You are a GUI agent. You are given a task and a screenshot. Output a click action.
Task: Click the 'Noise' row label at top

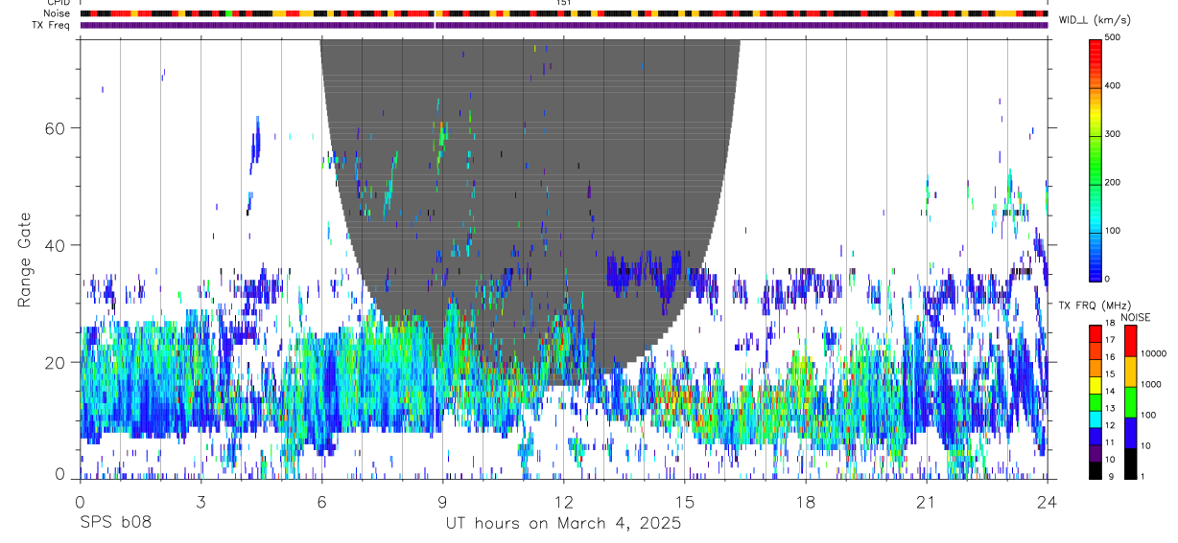(58, 13)
